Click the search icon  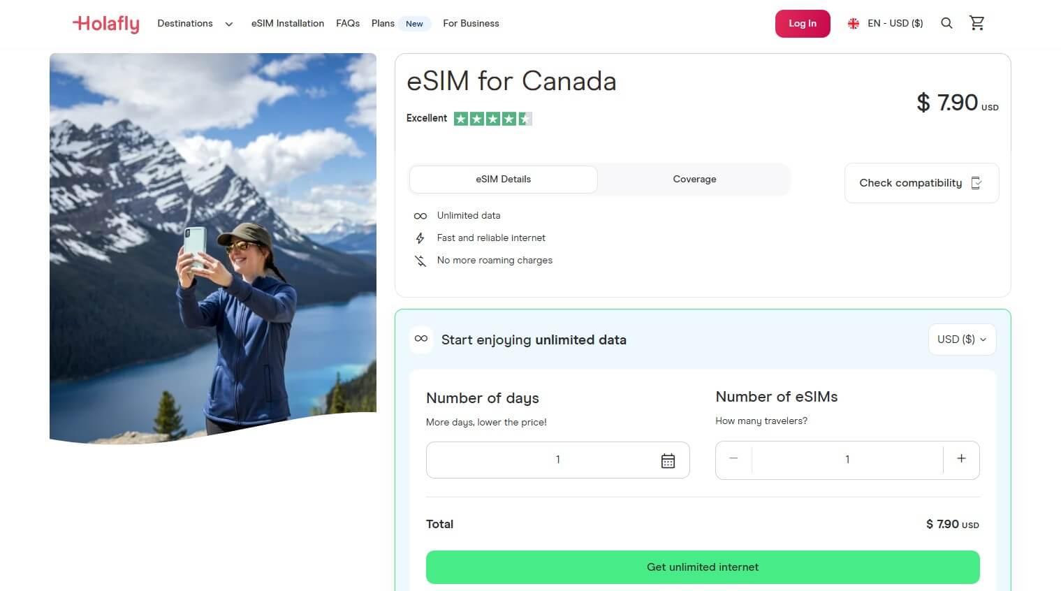(x=946, y=23)
